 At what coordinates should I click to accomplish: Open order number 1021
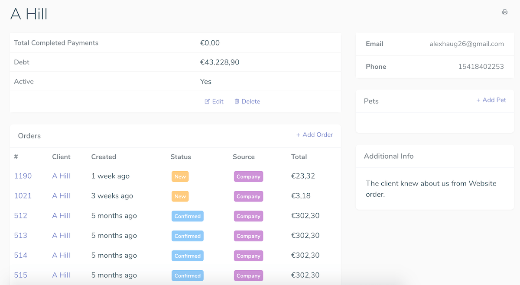[x=23, y=196]
